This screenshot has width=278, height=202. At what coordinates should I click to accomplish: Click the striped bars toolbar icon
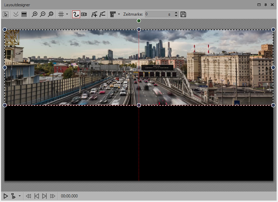(x=24, y=14)
